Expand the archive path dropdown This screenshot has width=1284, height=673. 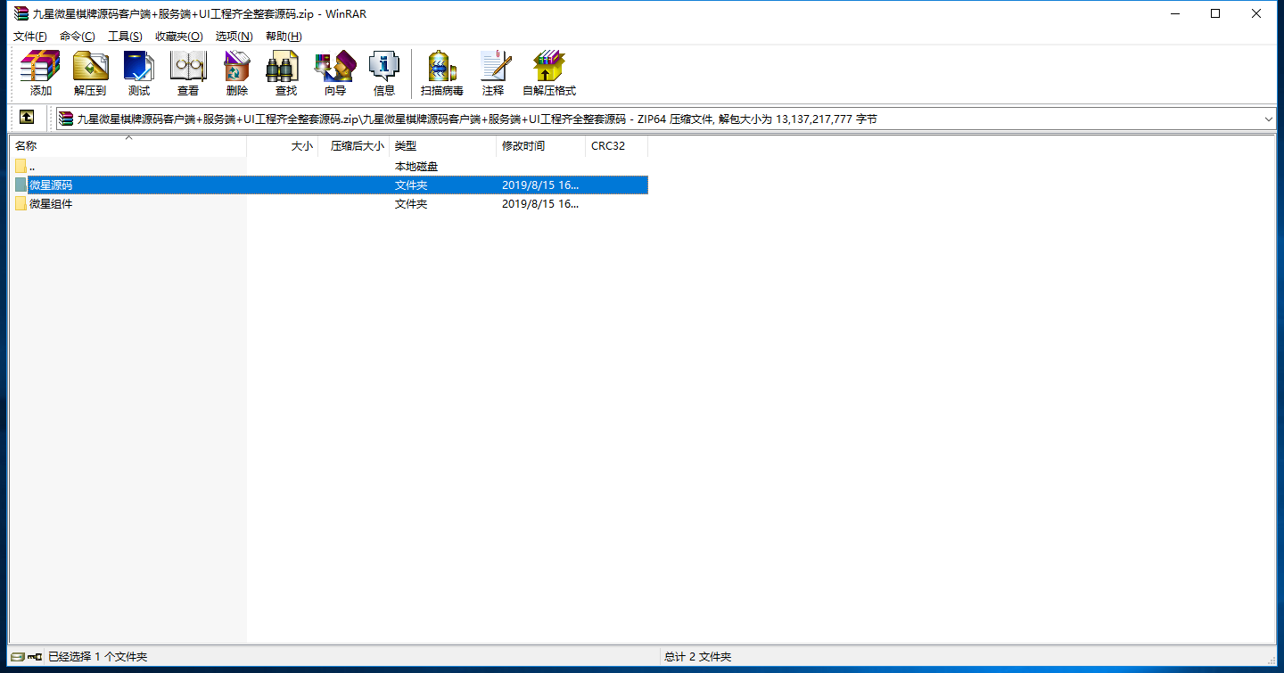pyautogui.click(x=1268, y=119)
